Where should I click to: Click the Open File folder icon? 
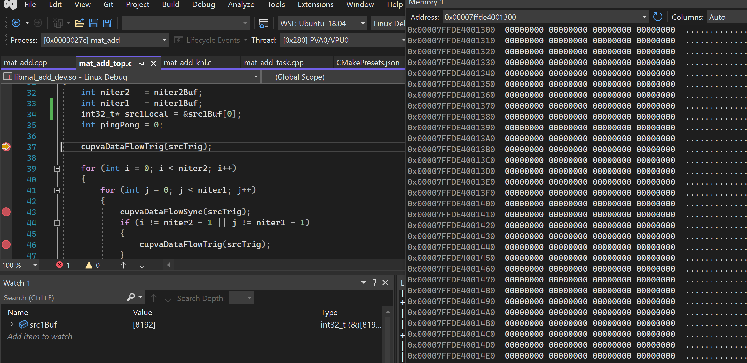click(79, 23)
